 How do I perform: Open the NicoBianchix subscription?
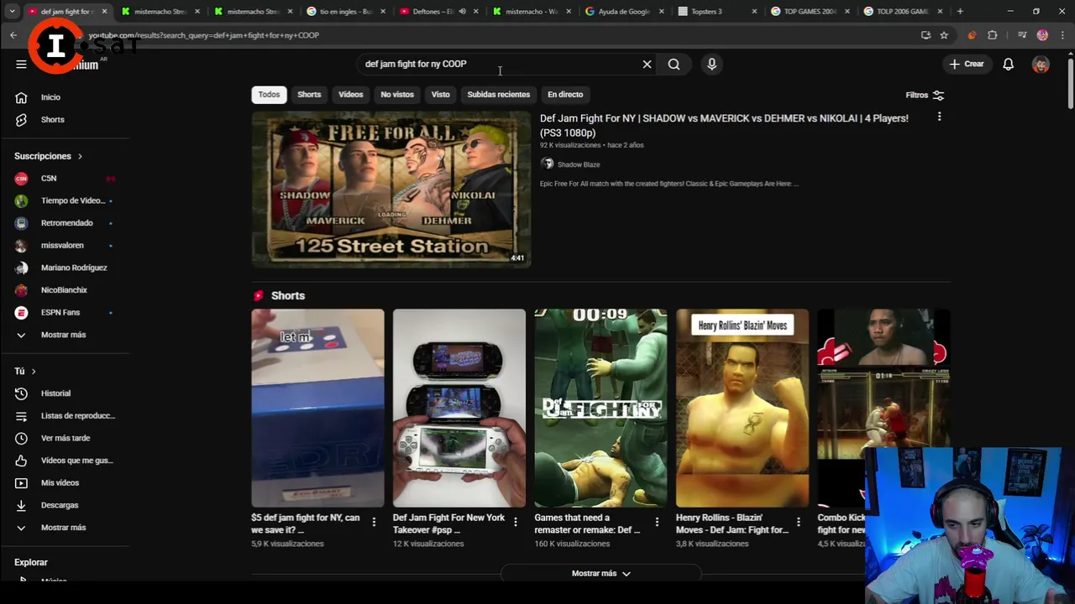coord(65,290)
